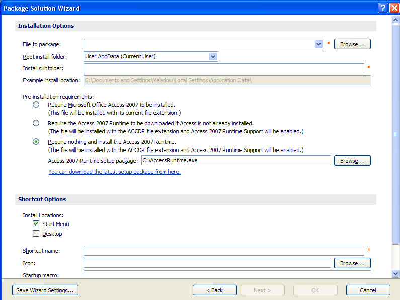Browse for the file to package

pyautogui.click(x=352, y=44)
